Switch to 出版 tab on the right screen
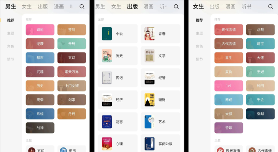 coord(214,7)
